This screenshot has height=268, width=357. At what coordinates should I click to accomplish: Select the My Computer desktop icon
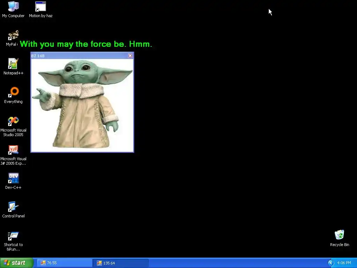coord(13,9)
